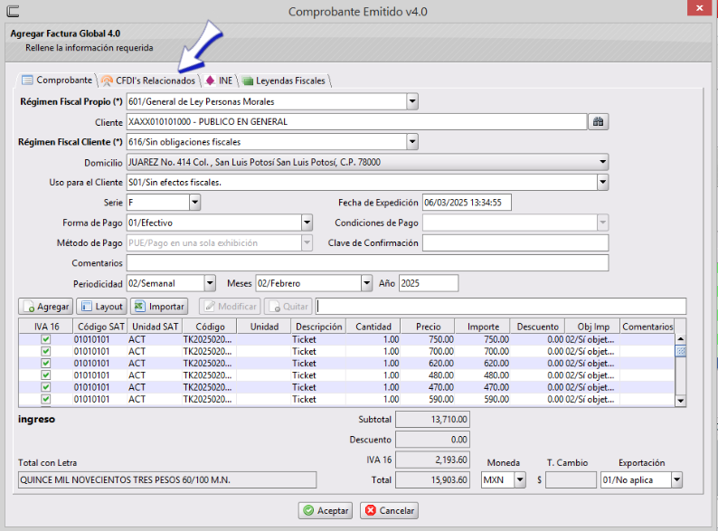Toggle IVA 16 checkbox for 470.00 ticket

tap(46, 387)
